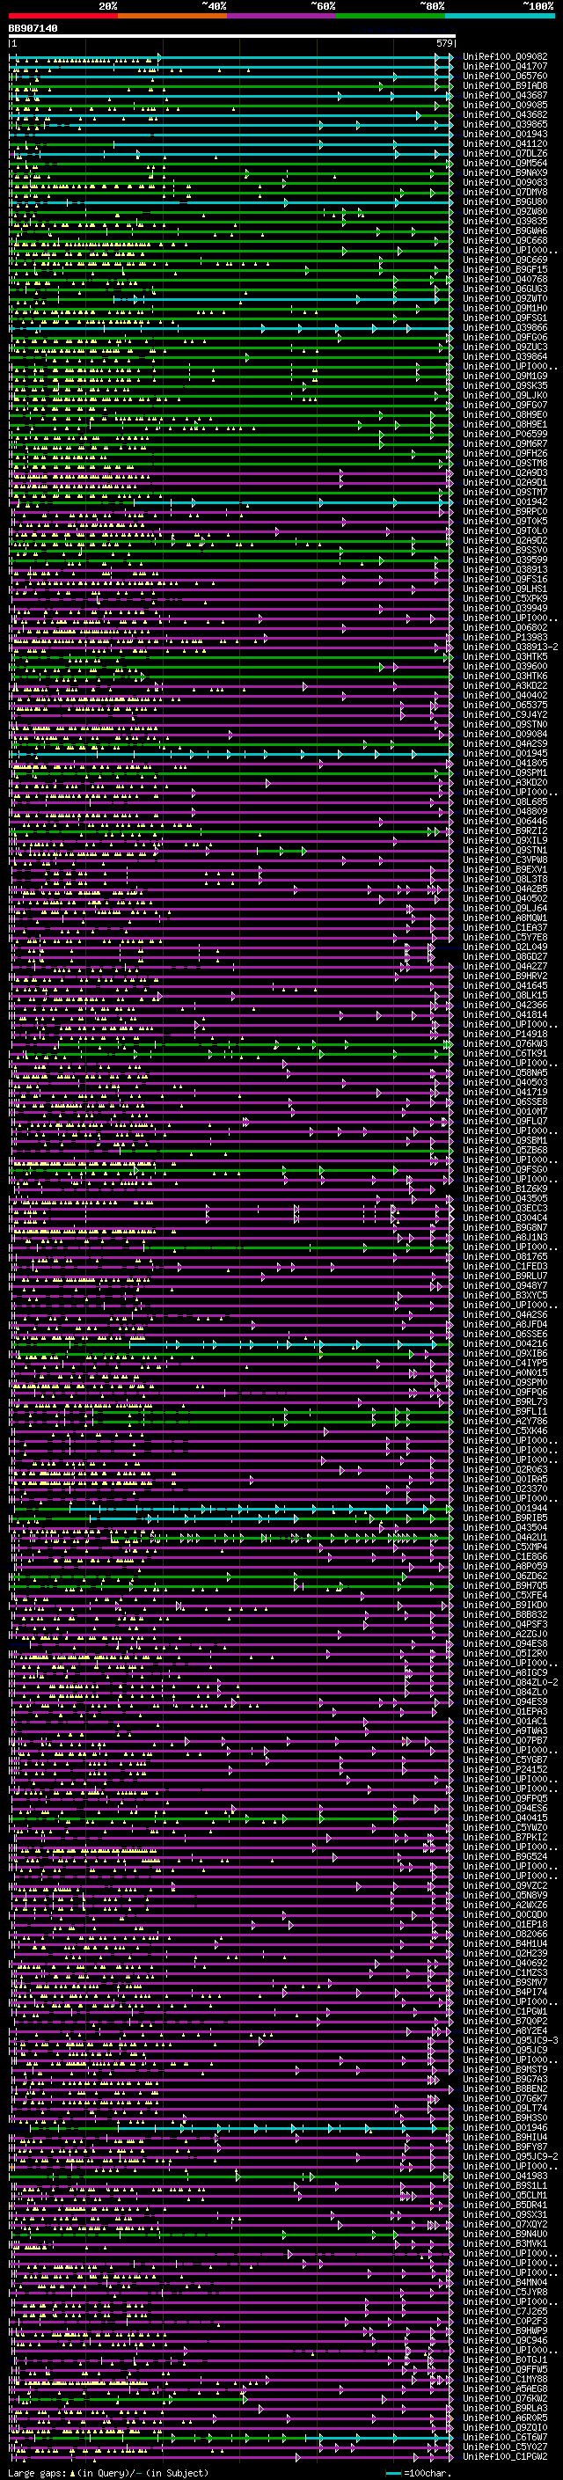Select label UniRef100_B9GU80
This screenshot has height=2480, width=563.
click(505, 201)
